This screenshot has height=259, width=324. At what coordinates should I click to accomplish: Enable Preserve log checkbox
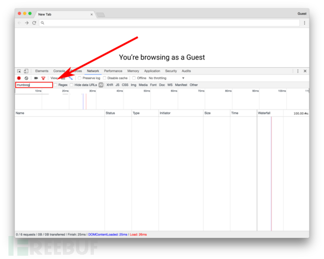[x=79, y=78]
